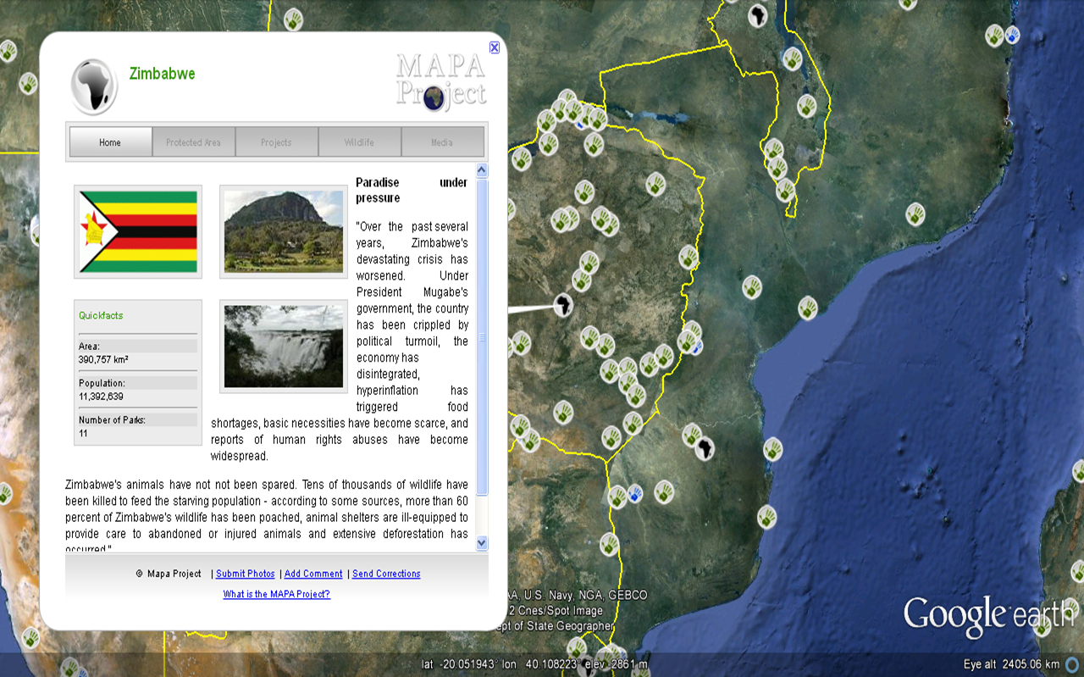Click the black Africa country marker linked to popup
The height and width of the screenshot is (677, 1084).
tap(564, 304)
